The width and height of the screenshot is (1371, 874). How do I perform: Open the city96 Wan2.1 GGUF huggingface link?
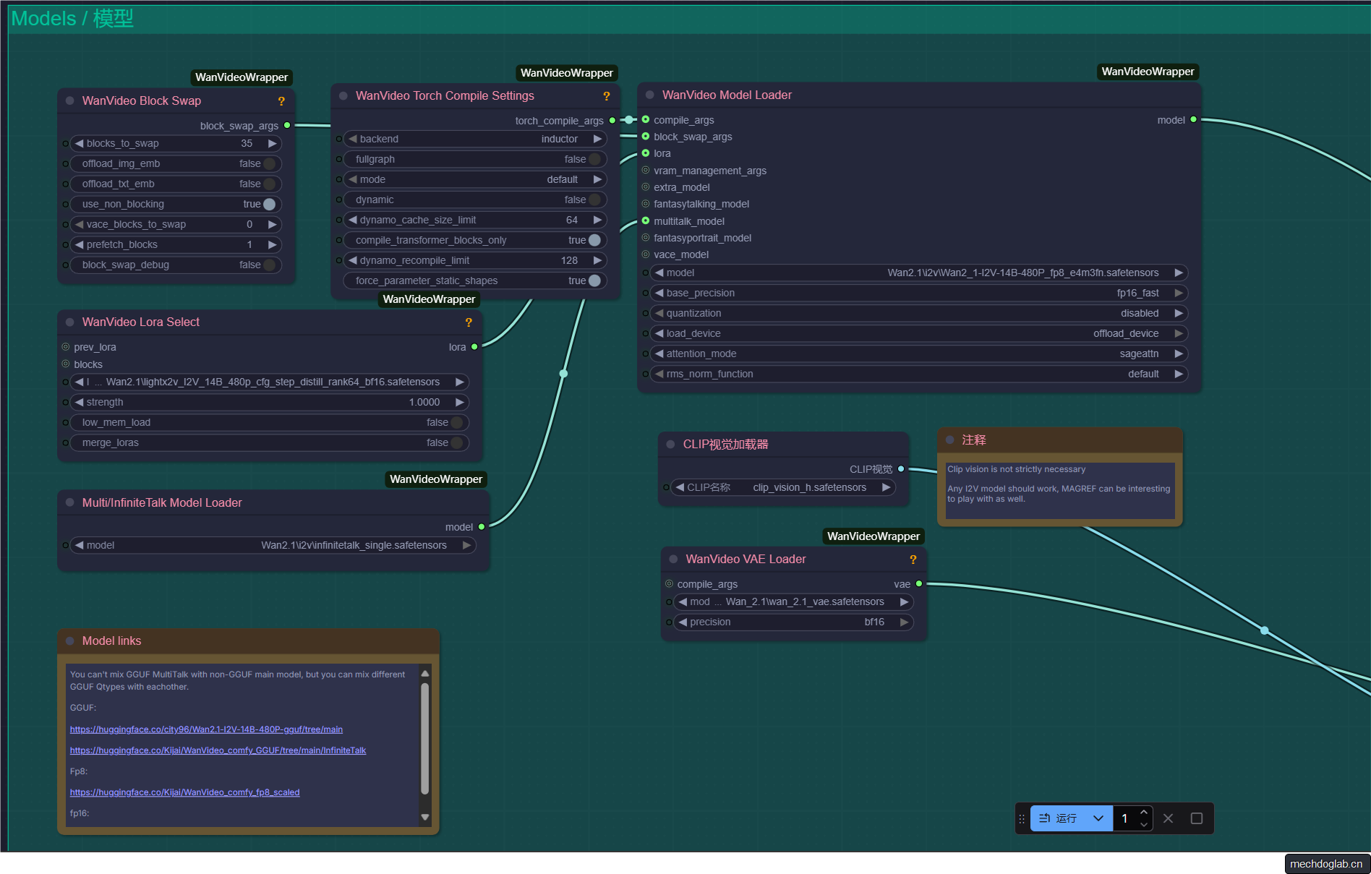point(206,729)
